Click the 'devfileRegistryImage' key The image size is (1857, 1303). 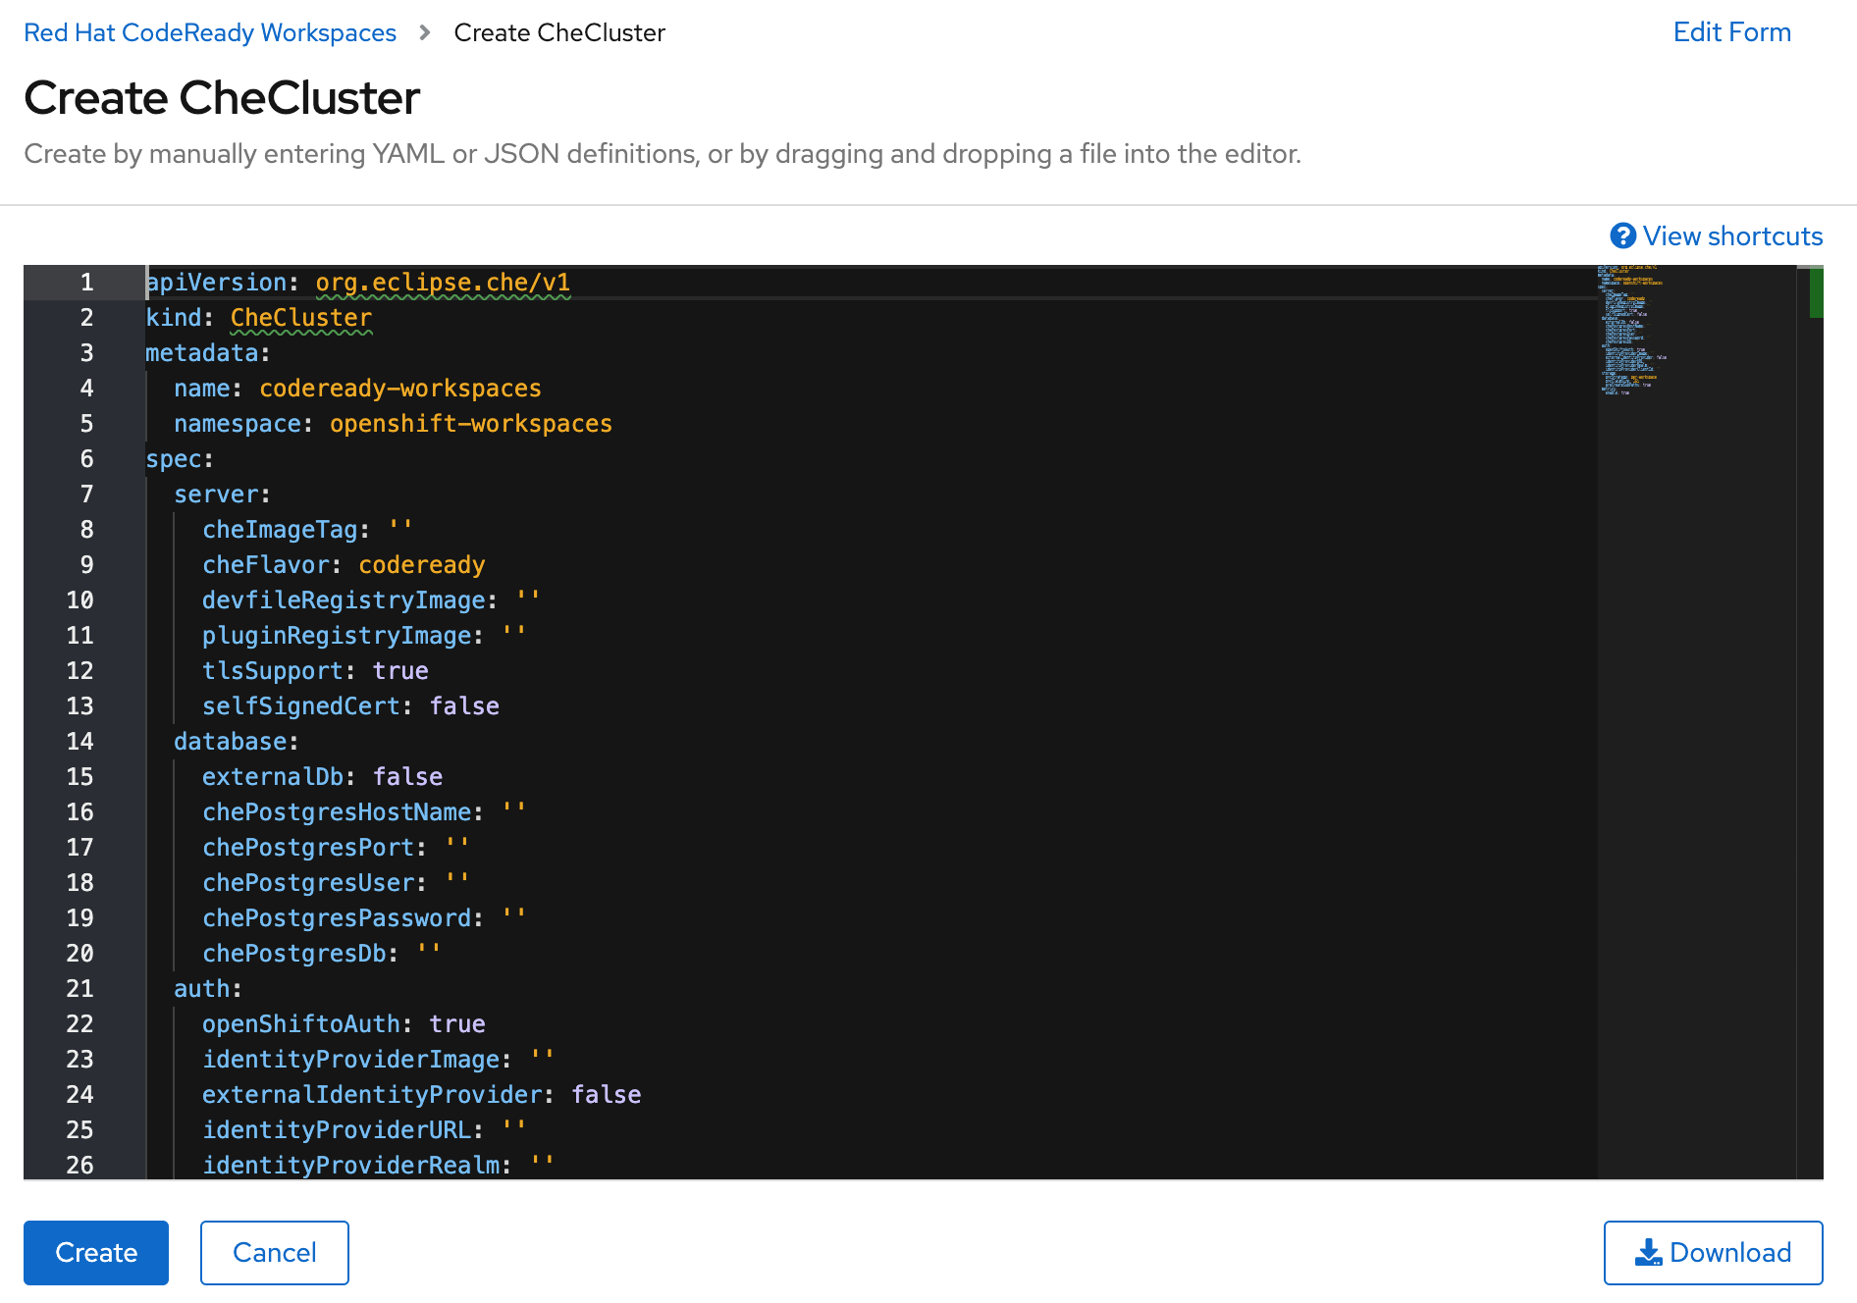[344, 600]
